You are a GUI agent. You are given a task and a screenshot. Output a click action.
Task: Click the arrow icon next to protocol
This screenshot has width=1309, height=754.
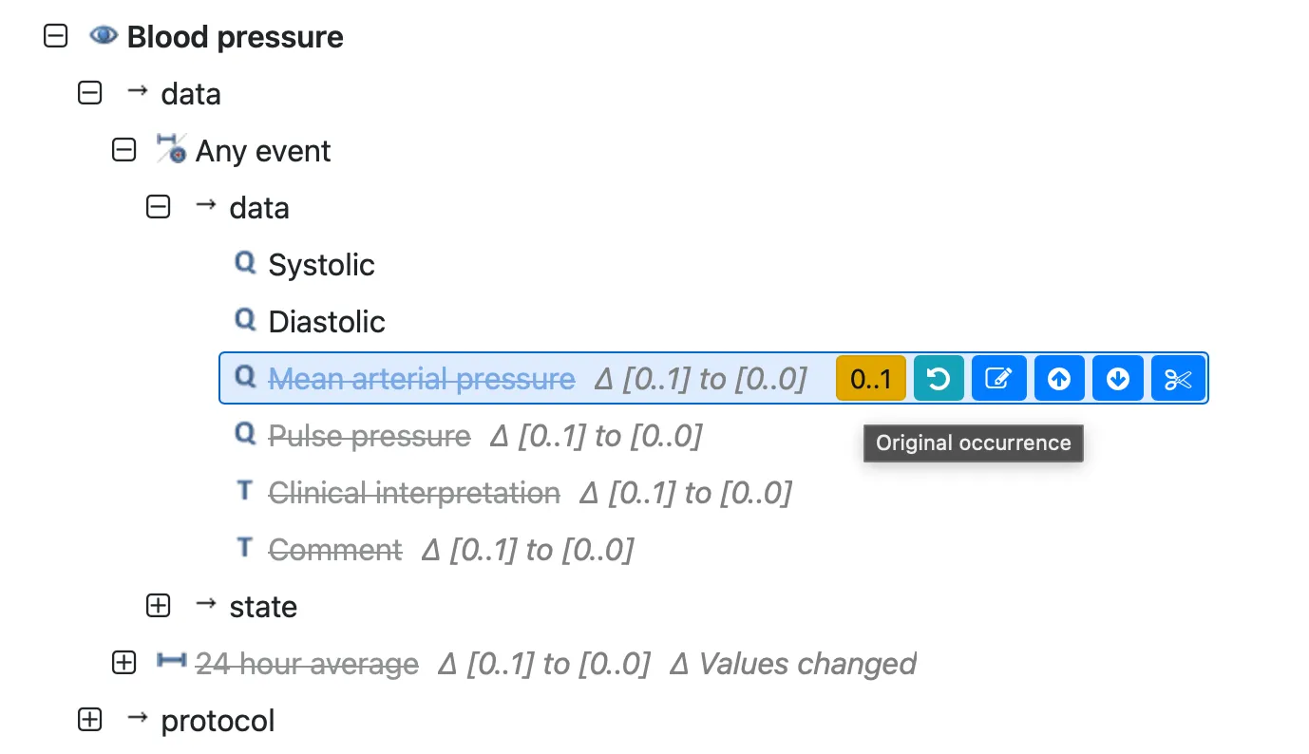(137, 719)
